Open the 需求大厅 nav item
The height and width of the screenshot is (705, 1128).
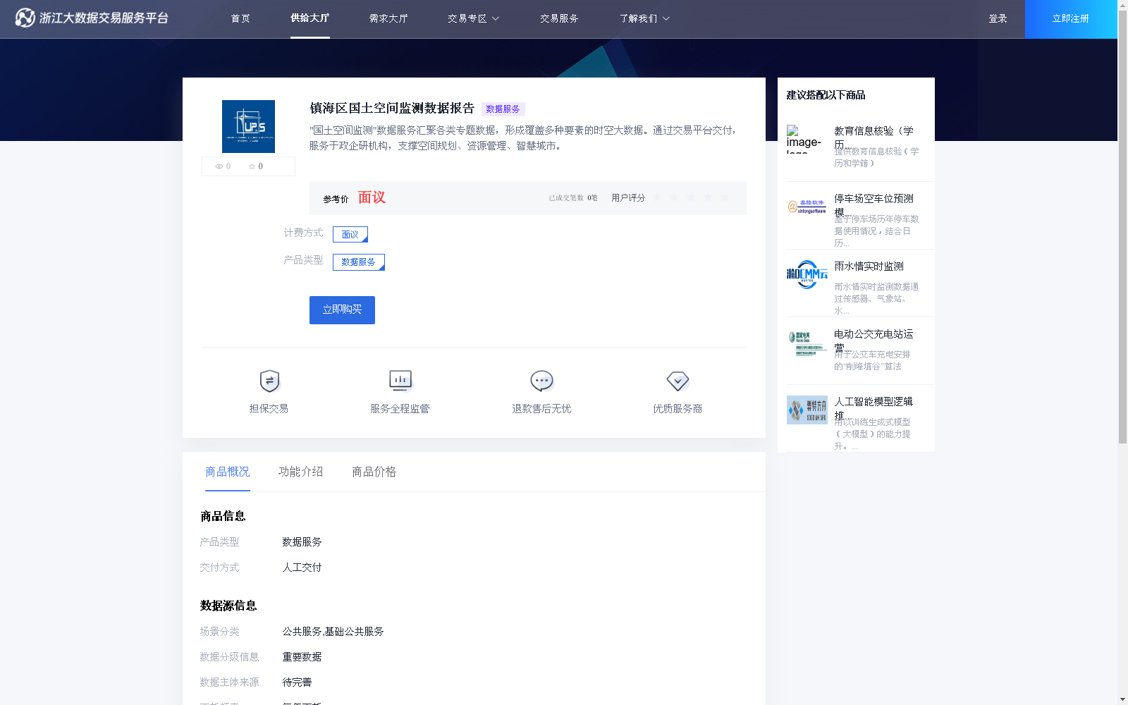pos(388,19)
